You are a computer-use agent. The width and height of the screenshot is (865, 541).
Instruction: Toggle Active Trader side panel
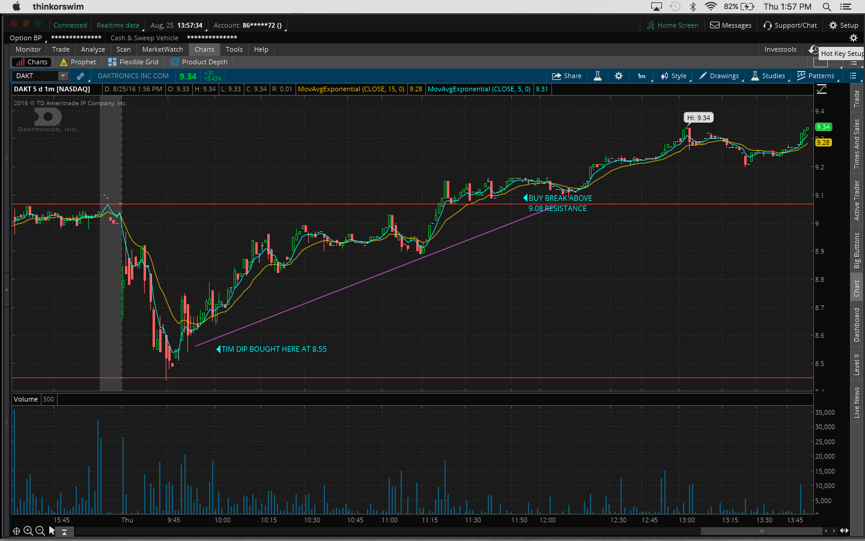(857, 200)
